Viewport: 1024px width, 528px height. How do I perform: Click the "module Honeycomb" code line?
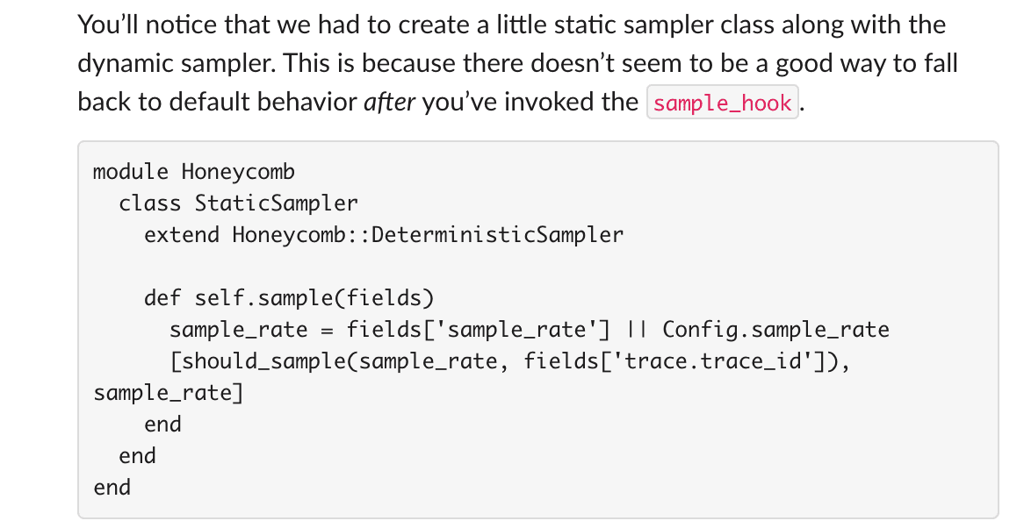click(x=193, y=171)
